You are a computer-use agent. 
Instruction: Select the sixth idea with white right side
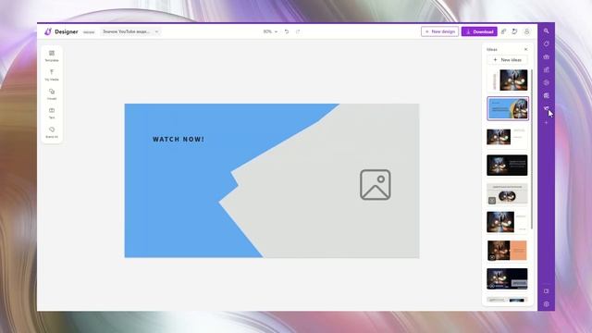point(507,222)
